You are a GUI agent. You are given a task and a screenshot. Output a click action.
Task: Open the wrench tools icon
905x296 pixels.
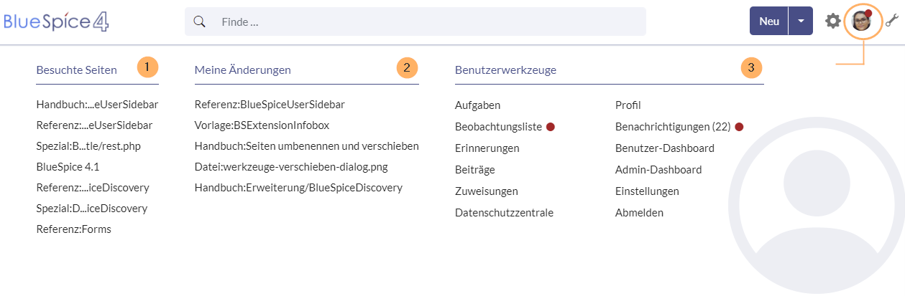[892, 22]
